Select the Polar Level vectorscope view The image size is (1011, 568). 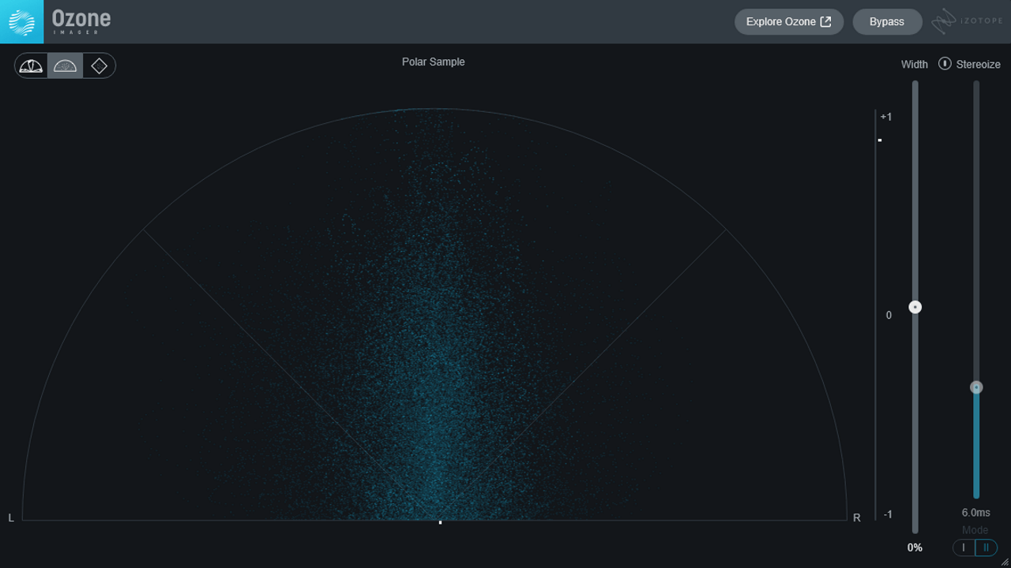click(x=32, y=65)
